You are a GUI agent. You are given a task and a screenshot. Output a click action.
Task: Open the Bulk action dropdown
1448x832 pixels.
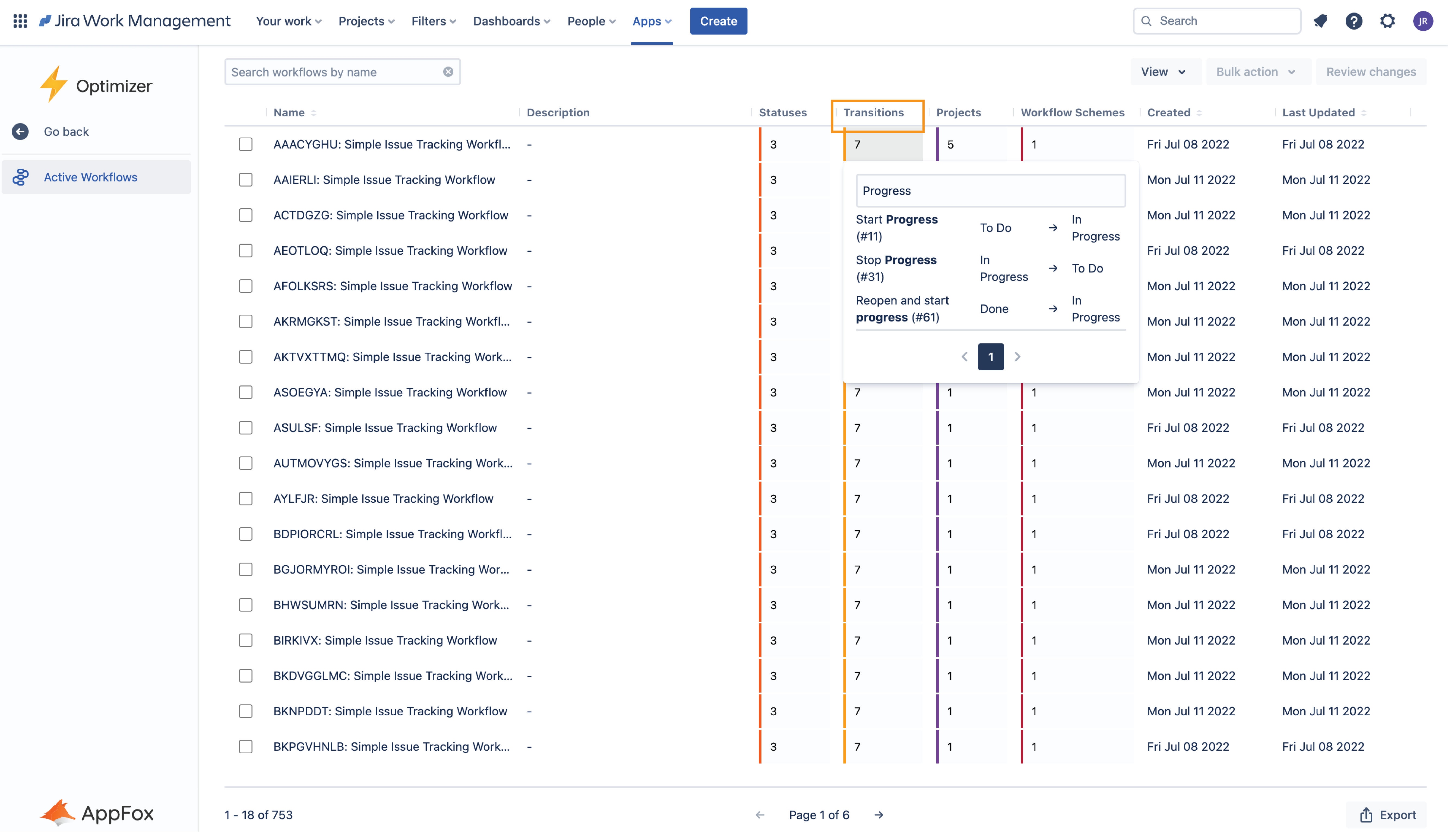(1258, 71)
